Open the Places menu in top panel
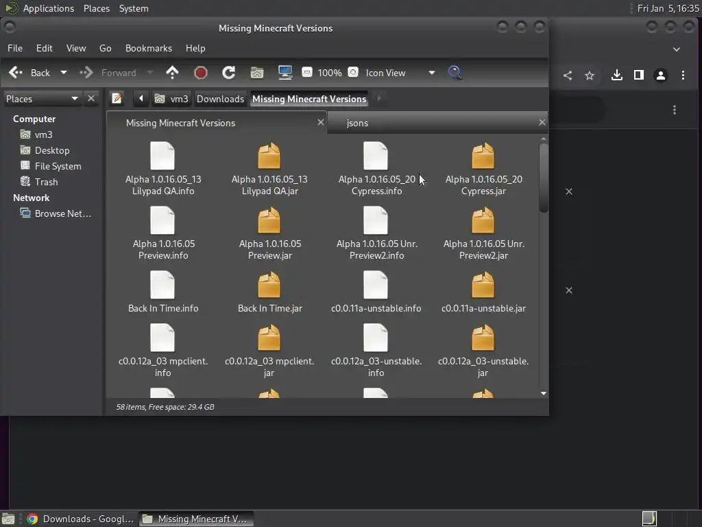This screenshot has height=527, width=702. (97, 8)
